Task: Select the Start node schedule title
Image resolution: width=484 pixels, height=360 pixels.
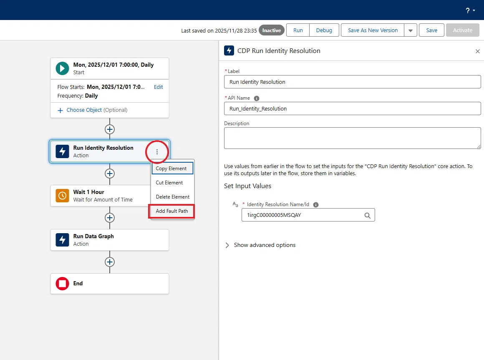Action: (113, 65)
